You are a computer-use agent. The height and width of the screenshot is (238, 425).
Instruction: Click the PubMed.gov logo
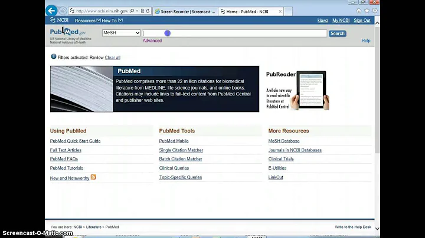coord(68,32)
